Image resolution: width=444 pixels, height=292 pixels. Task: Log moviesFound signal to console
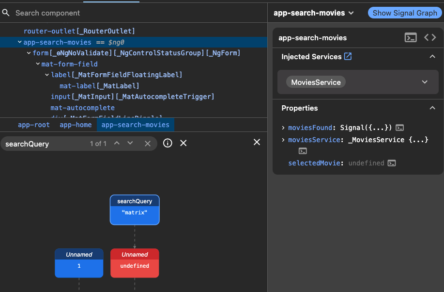click(399, 128)
